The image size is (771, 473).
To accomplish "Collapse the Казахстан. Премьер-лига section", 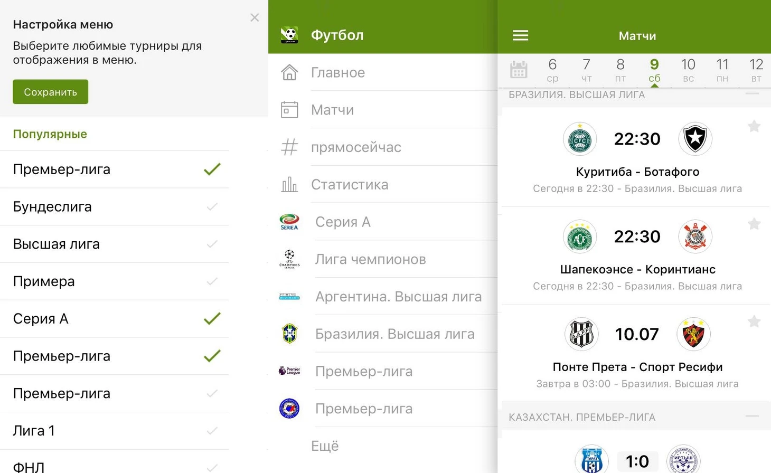I will tap(752, 417).
